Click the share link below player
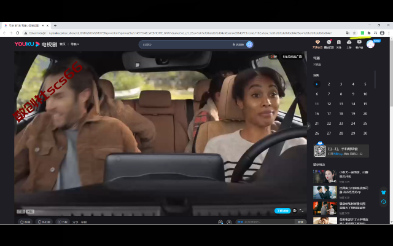393x246 pixels. point(75,222)
